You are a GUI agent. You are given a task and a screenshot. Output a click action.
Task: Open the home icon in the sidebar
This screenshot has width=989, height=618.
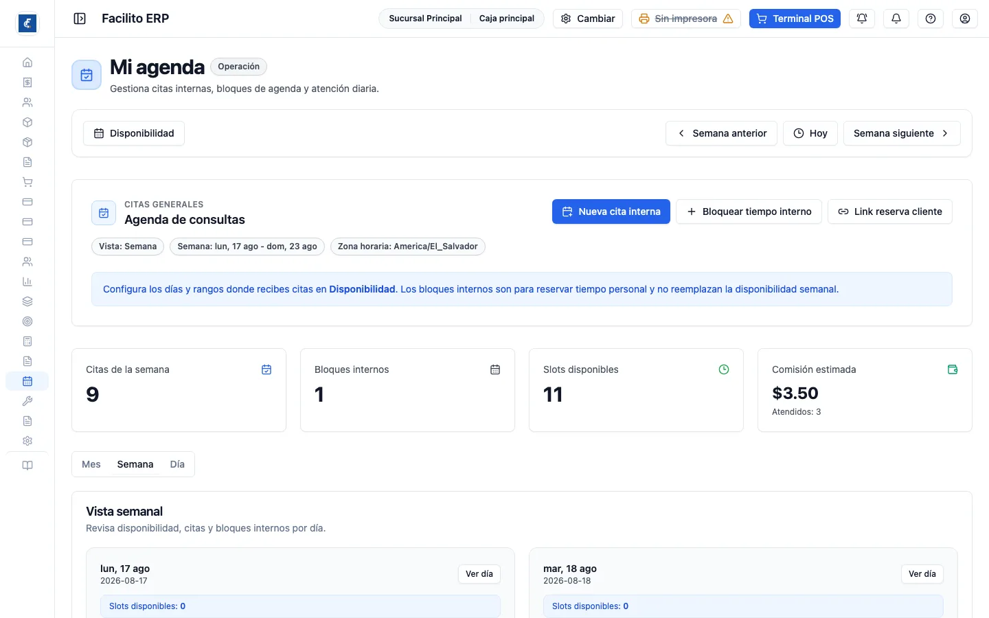pyautogui.click(x=27, y=62)
